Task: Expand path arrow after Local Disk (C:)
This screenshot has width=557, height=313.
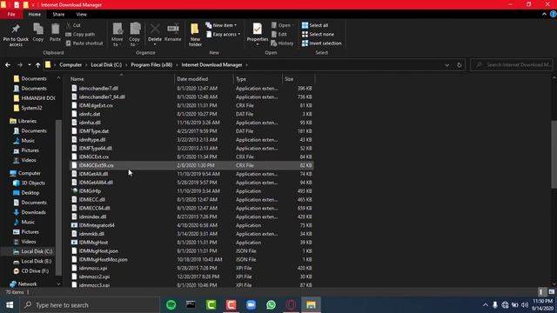Action: [125, 65]
